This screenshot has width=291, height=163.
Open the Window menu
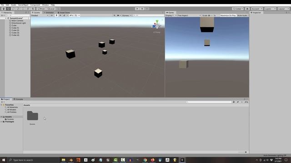point(45,5)
